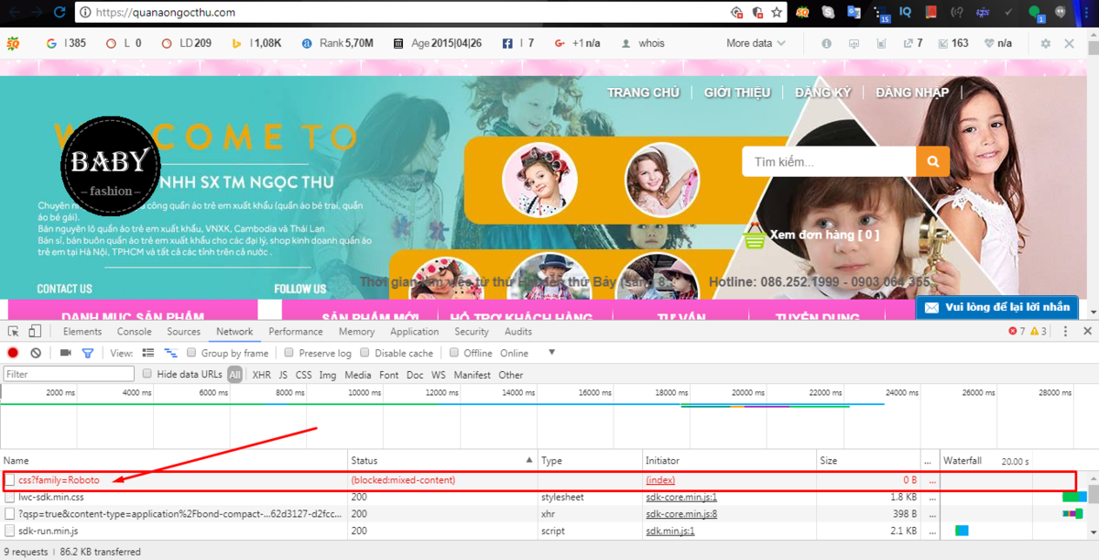Screen dimensions: 1099x560
Task: Tick checkbox beside sdk-run.min.js row
Action: tap(10, 531)
